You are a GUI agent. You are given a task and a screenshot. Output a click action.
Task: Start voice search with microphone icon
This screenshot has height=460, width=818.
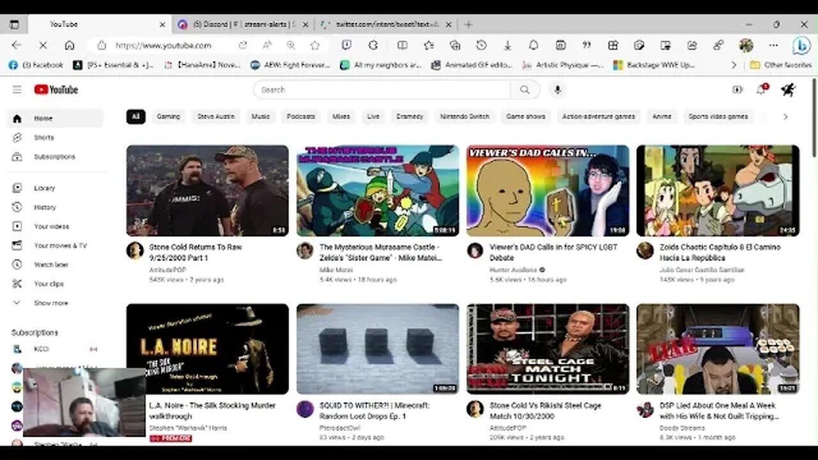[x=557, y=90]
